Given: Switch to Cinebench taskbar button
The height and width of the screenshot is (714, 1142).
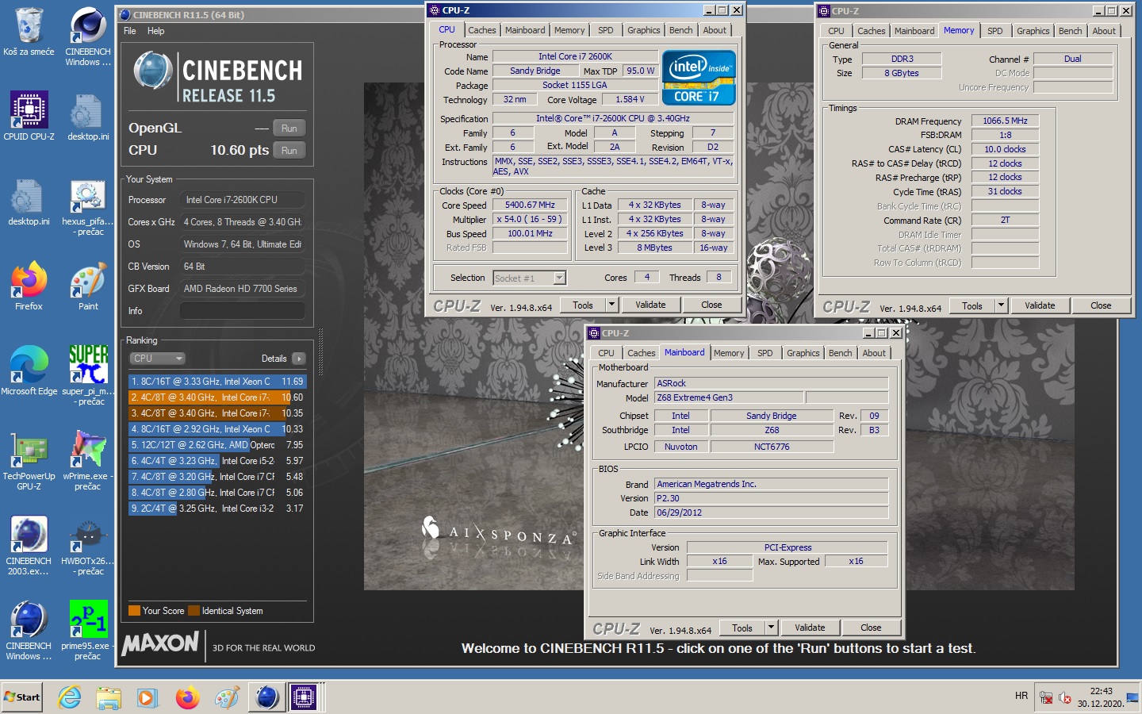Looking at the screenshot, I should 267,697.
